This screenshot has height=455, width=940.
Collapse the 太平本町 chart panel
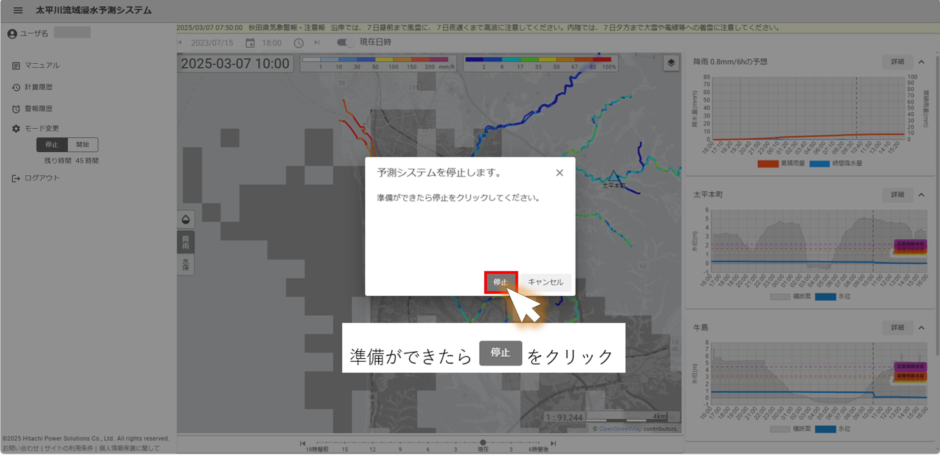(x=921, y=194)
